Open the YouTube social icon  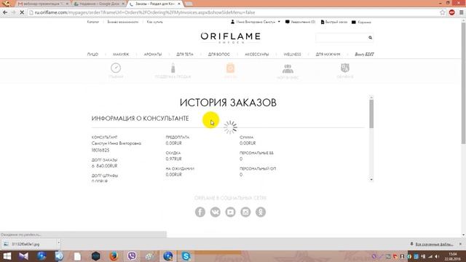(x=230, y=212)
